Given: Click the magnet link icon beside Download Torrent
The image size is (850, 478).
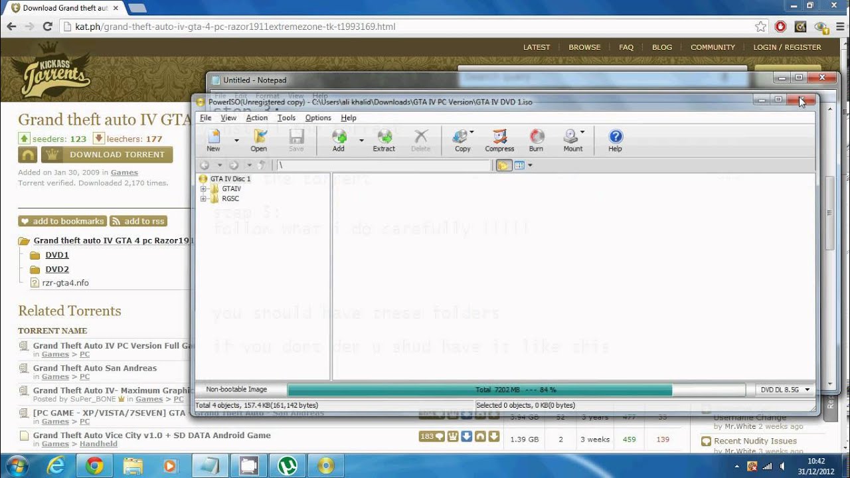Looking at the screenshot, I should click(x=27, y=155).
